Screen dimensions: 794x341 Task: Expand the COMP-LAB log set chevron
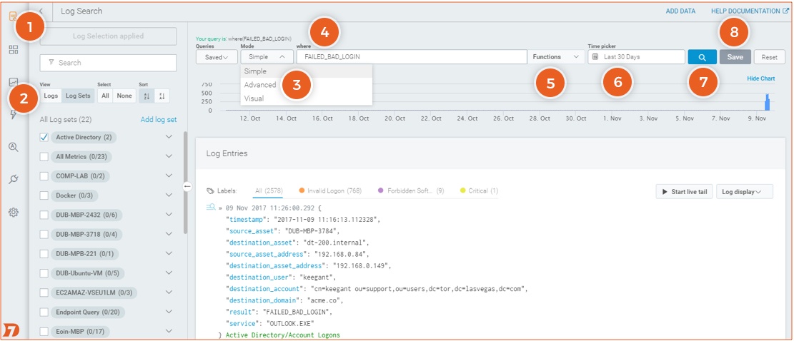point(169,175)
